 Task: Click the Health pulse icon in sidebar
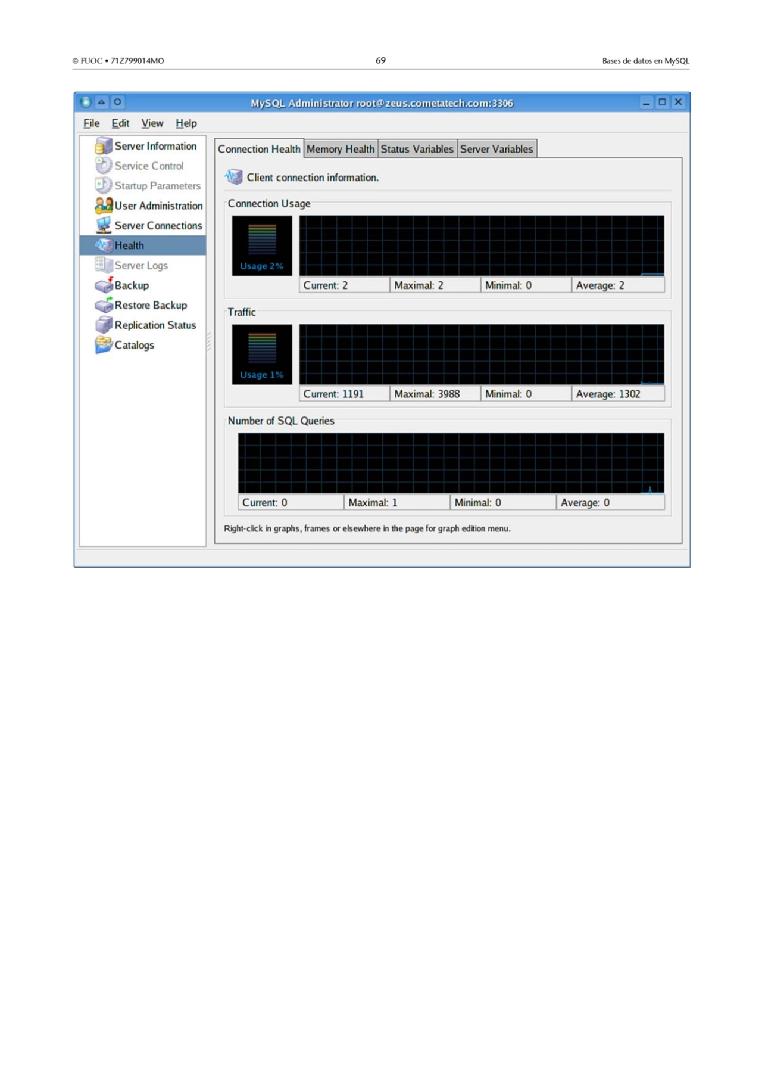point(104,245)
